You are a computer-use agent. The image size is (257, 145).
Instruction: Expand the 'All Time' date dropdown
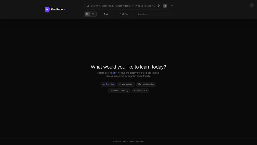click(x=125, y=14)
